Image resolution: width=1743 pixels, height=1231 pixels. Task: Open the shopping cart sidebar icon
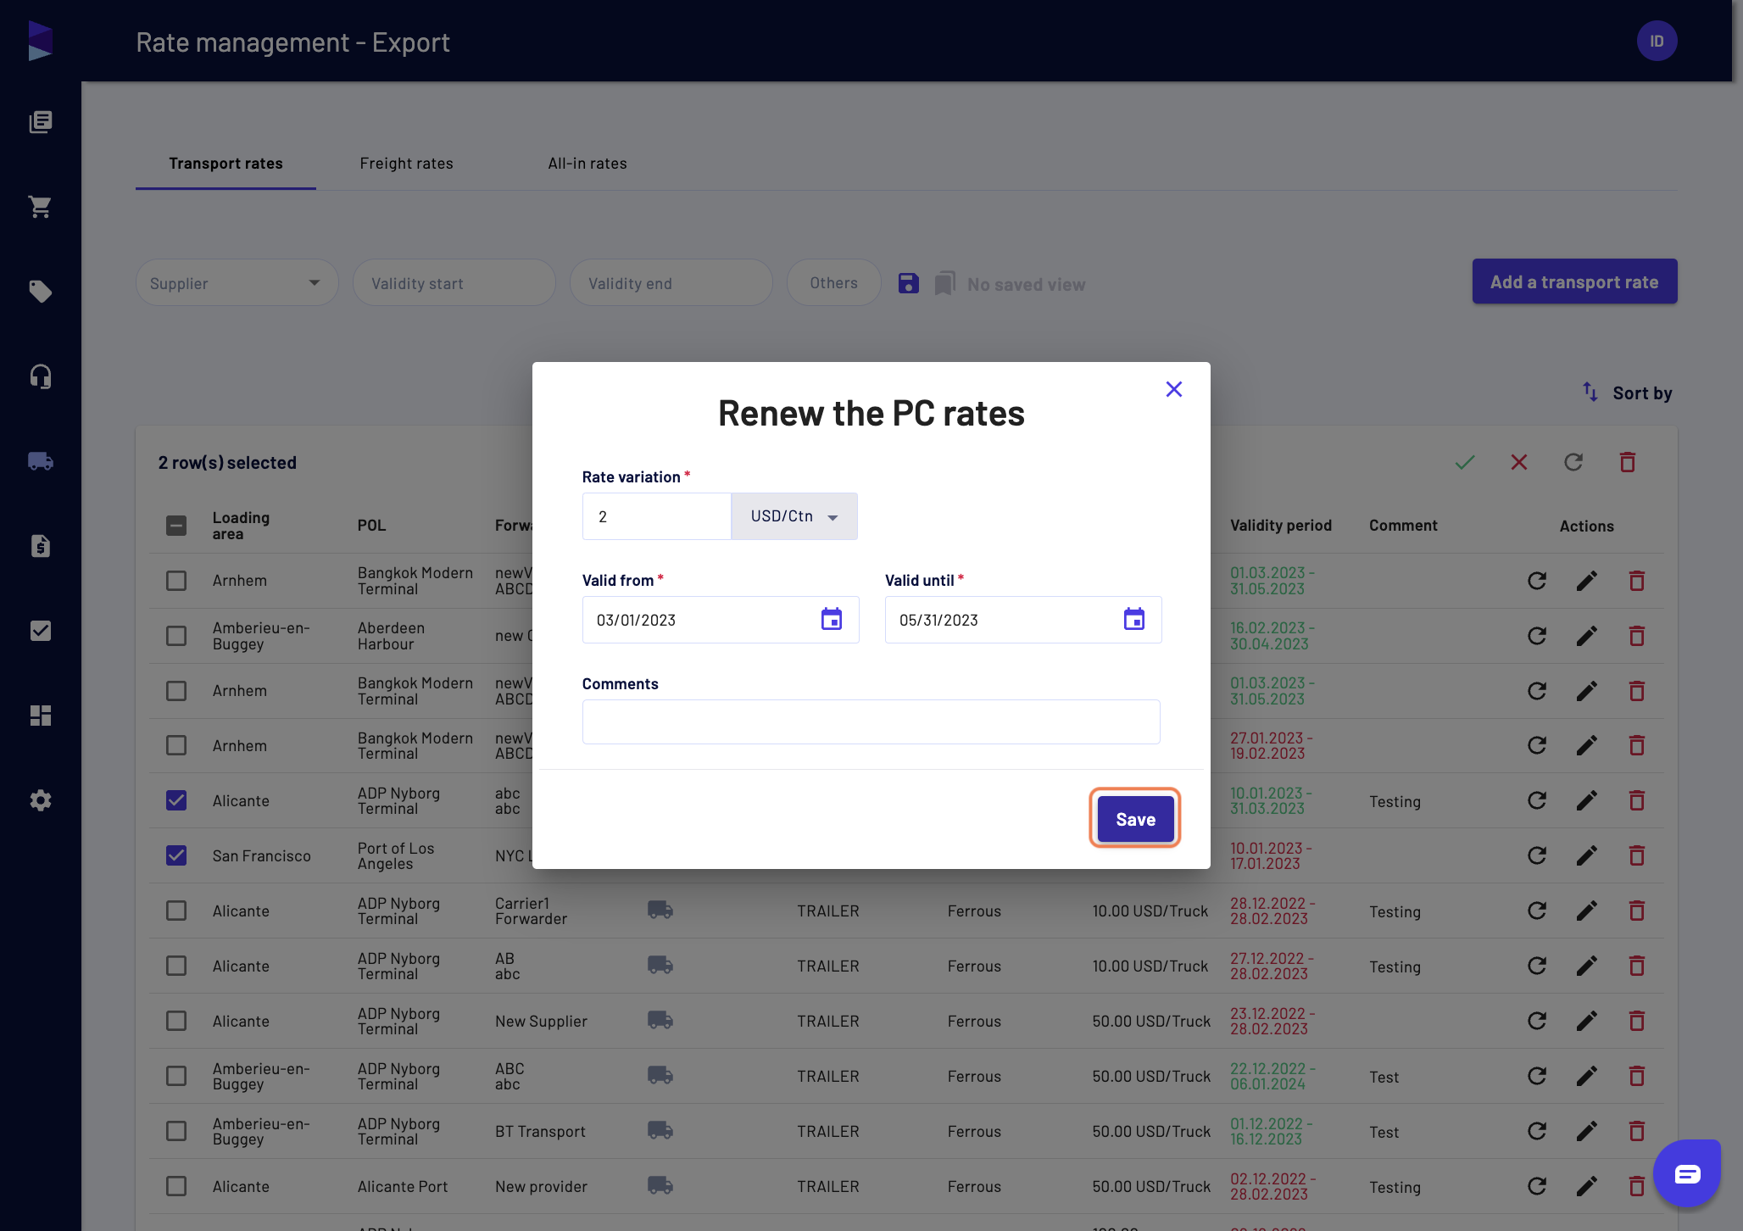tap(41, 207)
